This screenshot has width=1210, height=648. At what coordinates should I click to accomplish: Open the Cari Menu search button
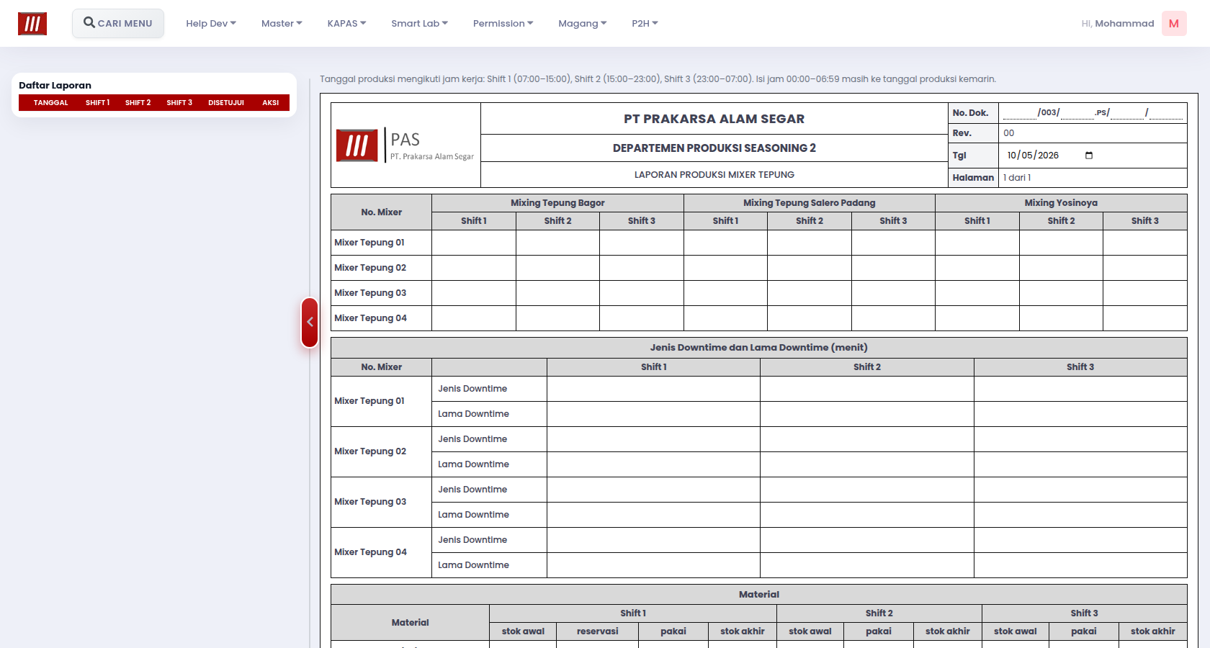coord(118,23)
